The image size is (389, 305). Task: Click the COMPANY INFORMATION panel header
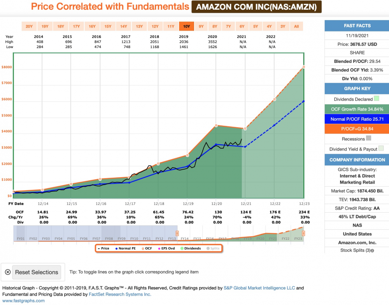pyautogui.click(x=357, y=160)
